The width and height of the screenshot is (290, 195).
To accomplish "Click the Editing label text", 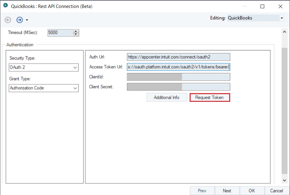I will (218, 18).
